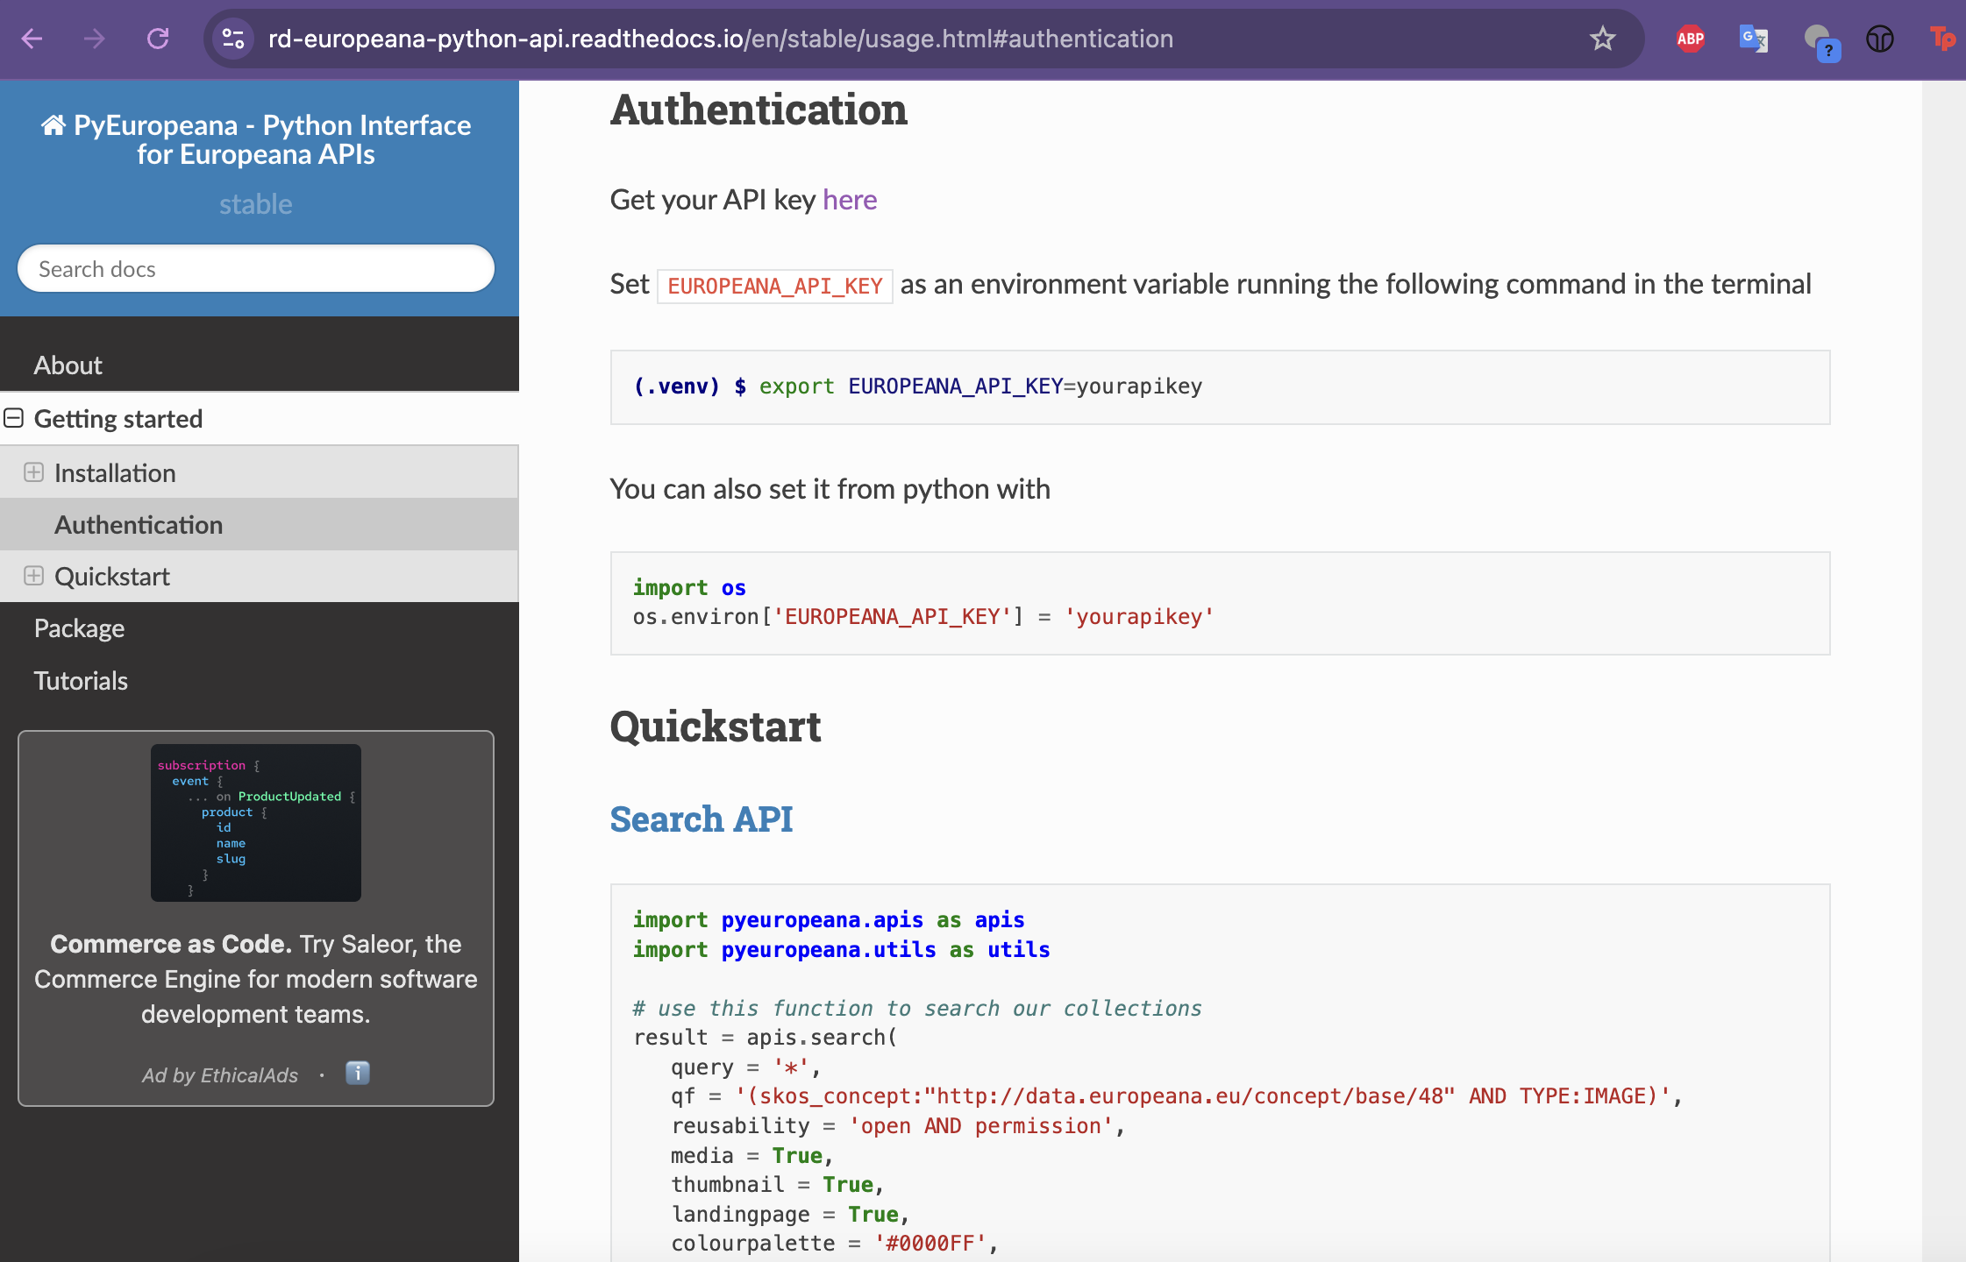Select Authentication in sidebar navigation

(x=139, y=524)
